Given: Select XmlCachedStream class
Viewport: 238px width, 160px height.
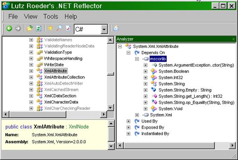Looking at the screenshot, I should 61,90.
